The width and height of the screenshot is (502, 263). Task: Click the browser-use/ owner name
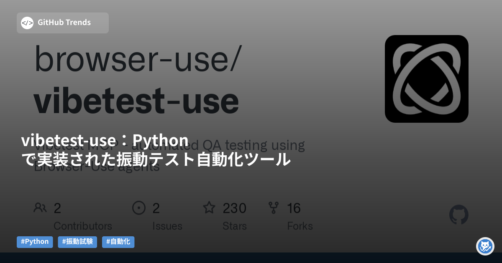click(136, 58)
